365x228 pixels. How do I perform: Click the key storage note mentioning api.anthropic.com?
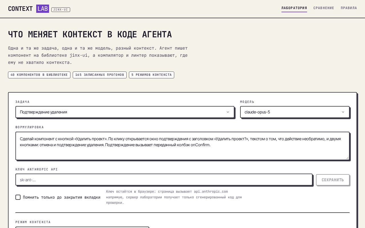tap(174, 197)
